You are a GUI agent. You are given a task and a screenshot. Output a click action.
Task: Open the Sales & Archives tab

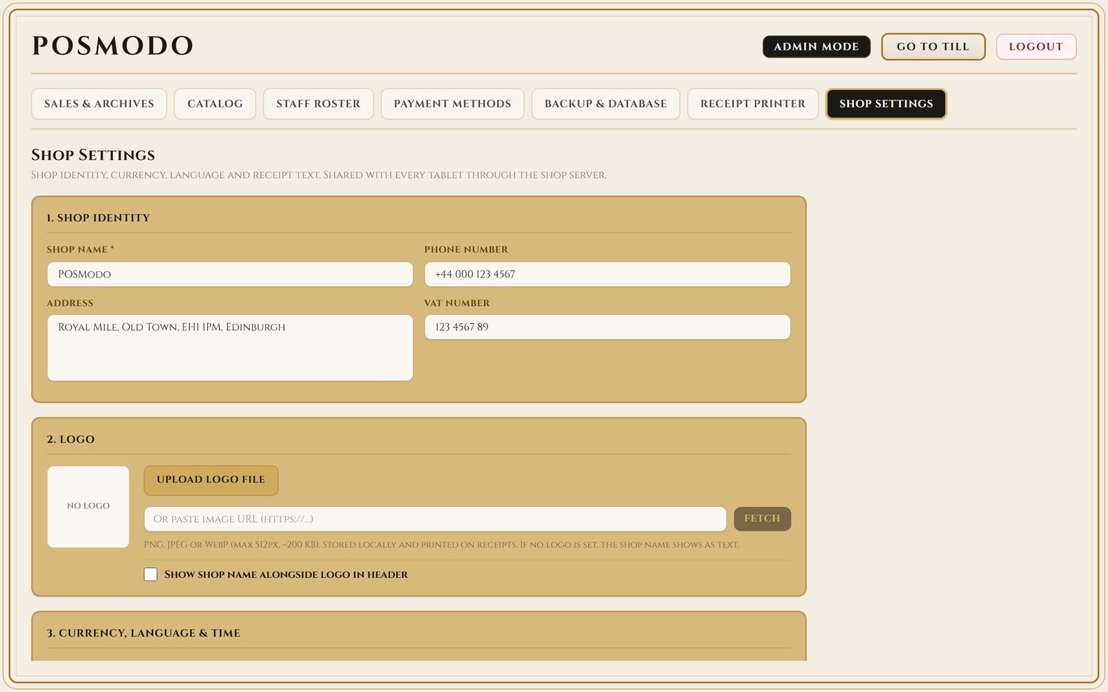coord(99,104)
